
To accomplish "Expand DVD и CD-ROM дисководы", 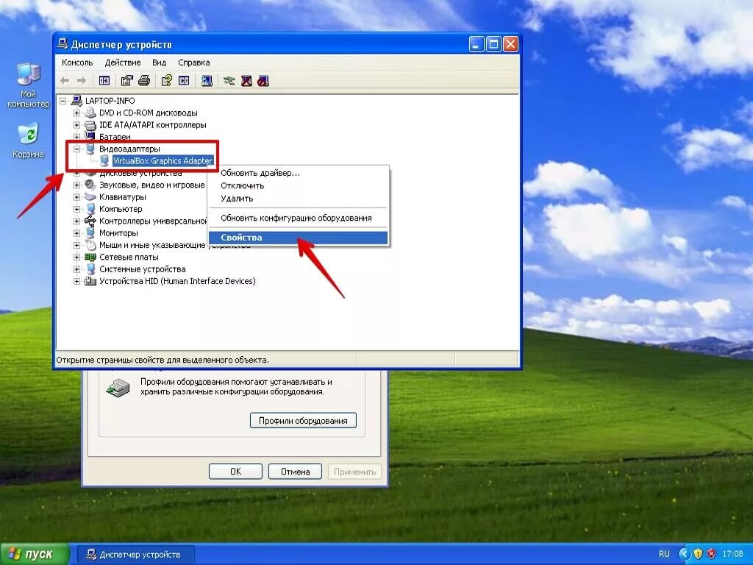I will [x=76, y=113].
